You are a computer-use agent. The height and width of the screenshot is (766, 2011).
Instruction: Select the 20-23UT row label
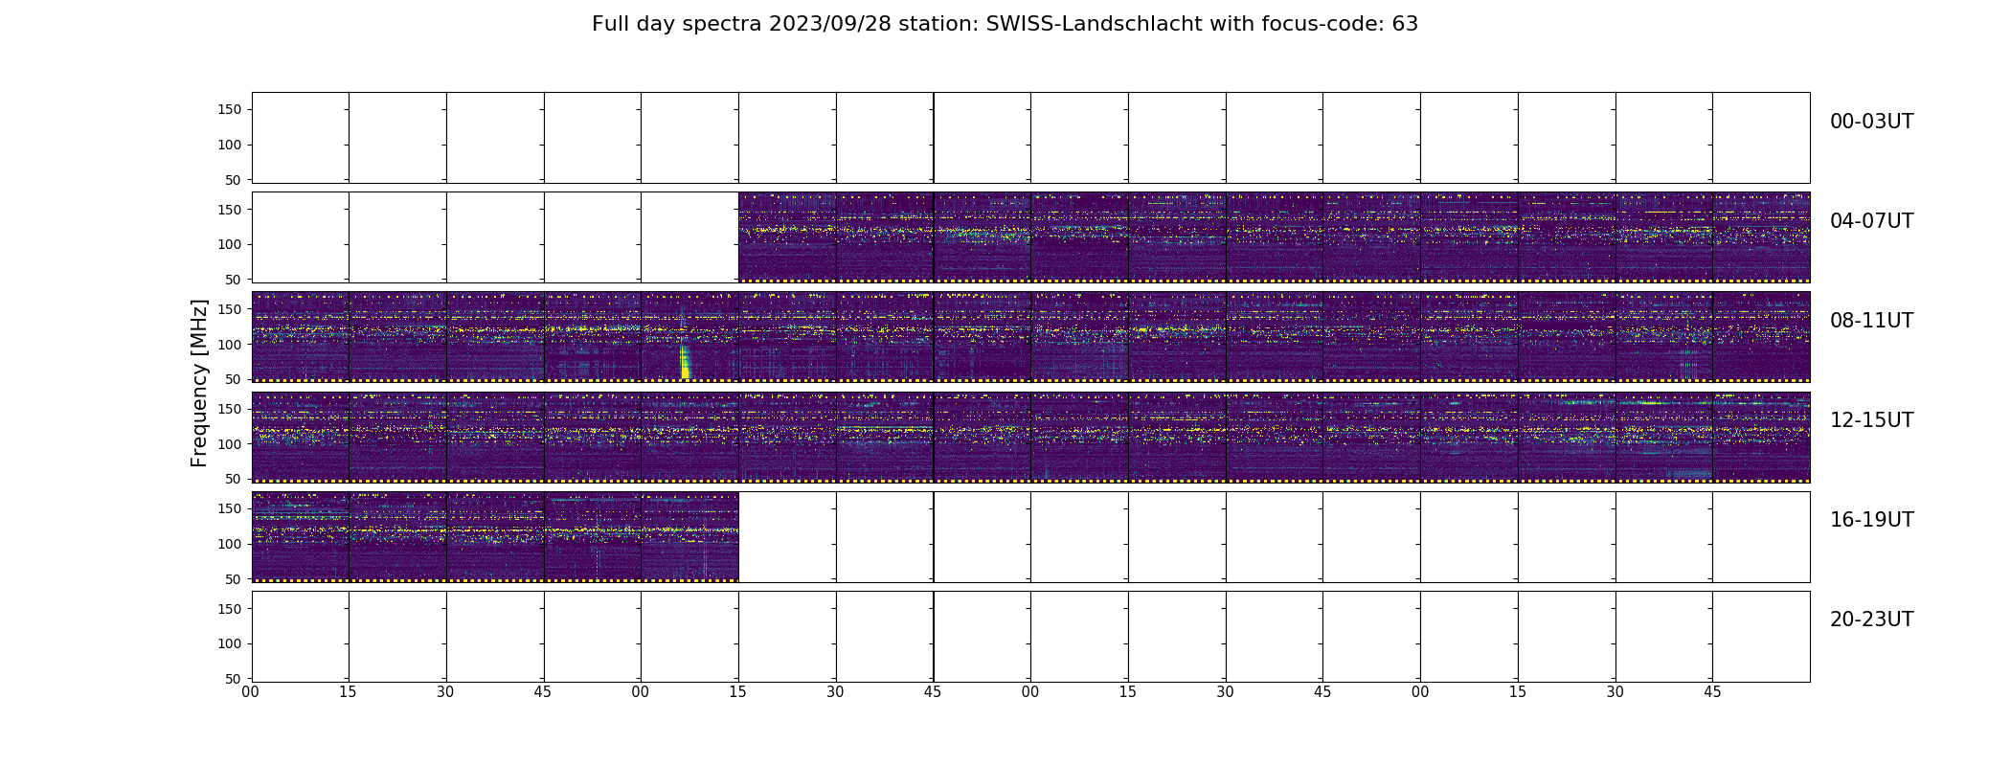tap(1871, 620)
